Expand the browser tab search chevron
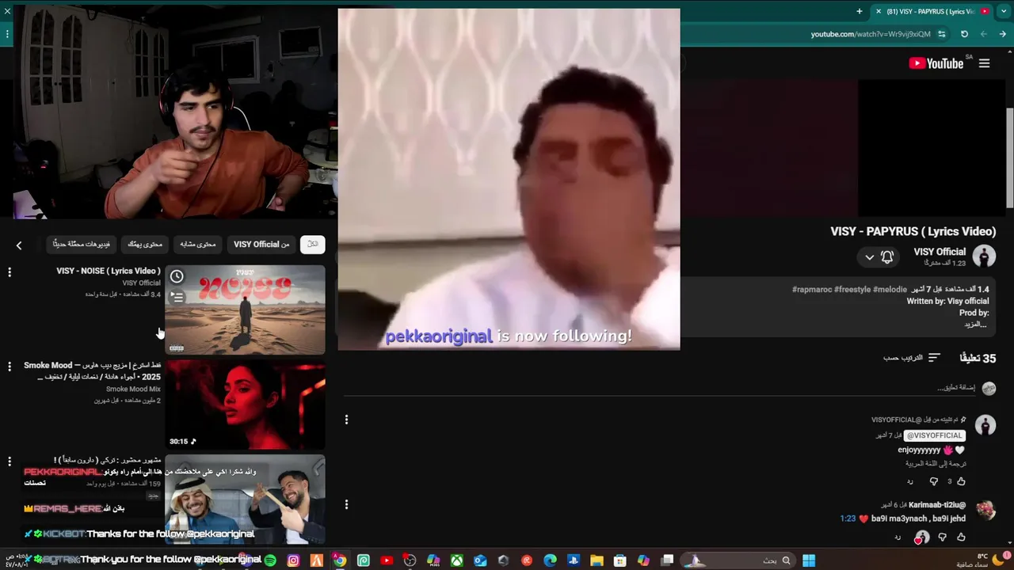The width and height of the screenshot is (1014, 570). click(1004, 11)
